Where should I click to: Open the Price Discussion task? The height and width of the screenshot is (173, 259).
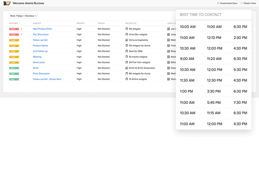point(41,74)
